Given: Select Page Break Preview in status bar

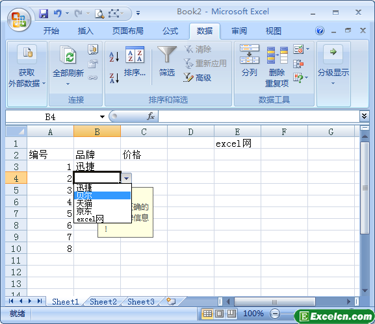Looking at the screenshot, I should click(x=231, y=313).
